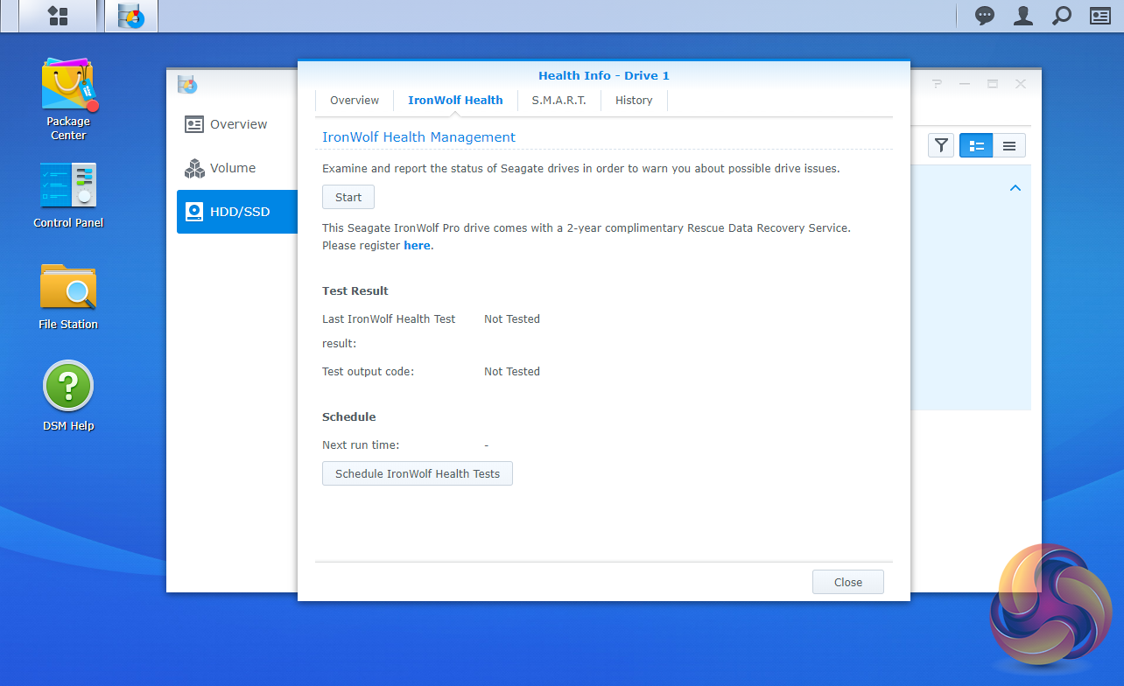1124x686 pixels.
Task: Click the Storage Manager title bar app icon
Action: pyautogui.click(x=187, y=84)
